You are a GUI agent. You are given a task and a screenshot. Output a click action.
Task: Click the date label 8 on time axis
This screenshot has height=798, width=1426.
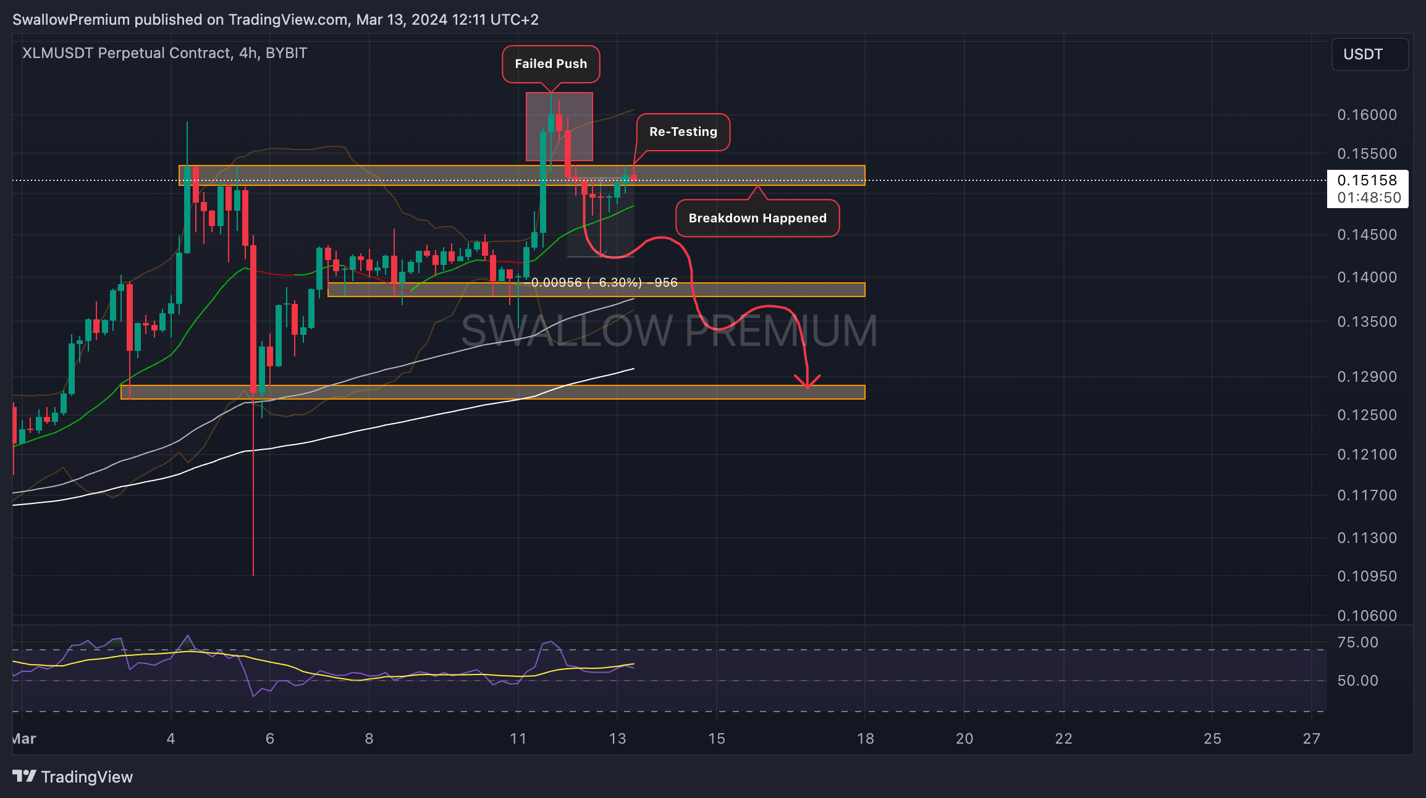click(x=369, y=739)
